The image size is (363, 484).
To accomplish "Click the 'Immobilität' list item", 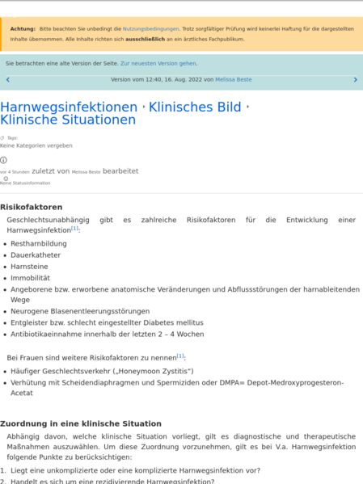I will [x=30, y=278].
